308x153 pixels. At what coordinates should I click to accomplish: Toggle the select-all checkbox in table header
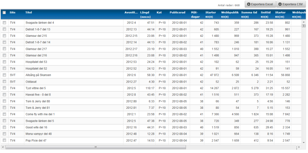4,13
